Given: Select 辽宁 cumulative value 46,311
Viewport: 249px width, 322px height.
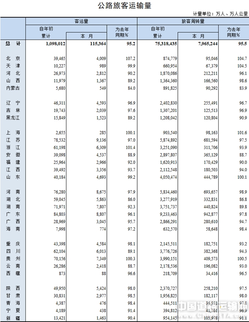Looking at the screenshot, I should tap(59, 103).
